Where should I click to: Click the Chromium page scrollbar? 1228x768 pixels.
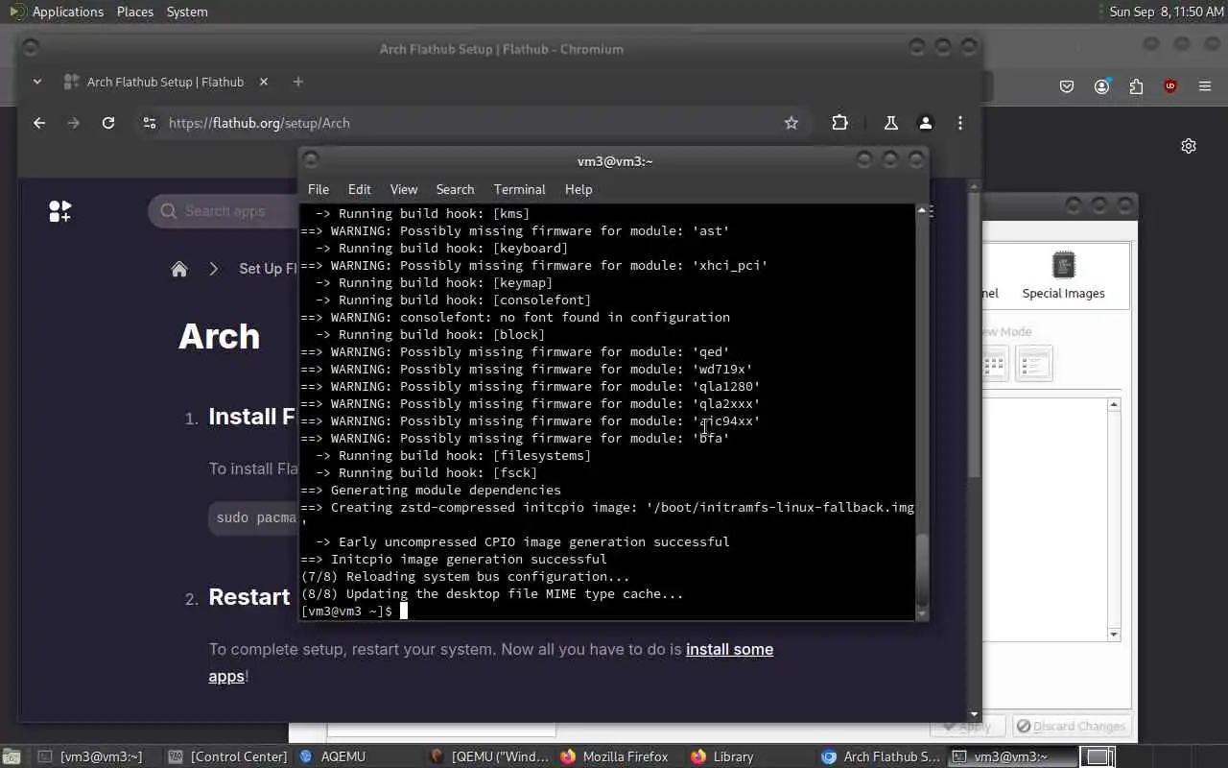point(975,336)
